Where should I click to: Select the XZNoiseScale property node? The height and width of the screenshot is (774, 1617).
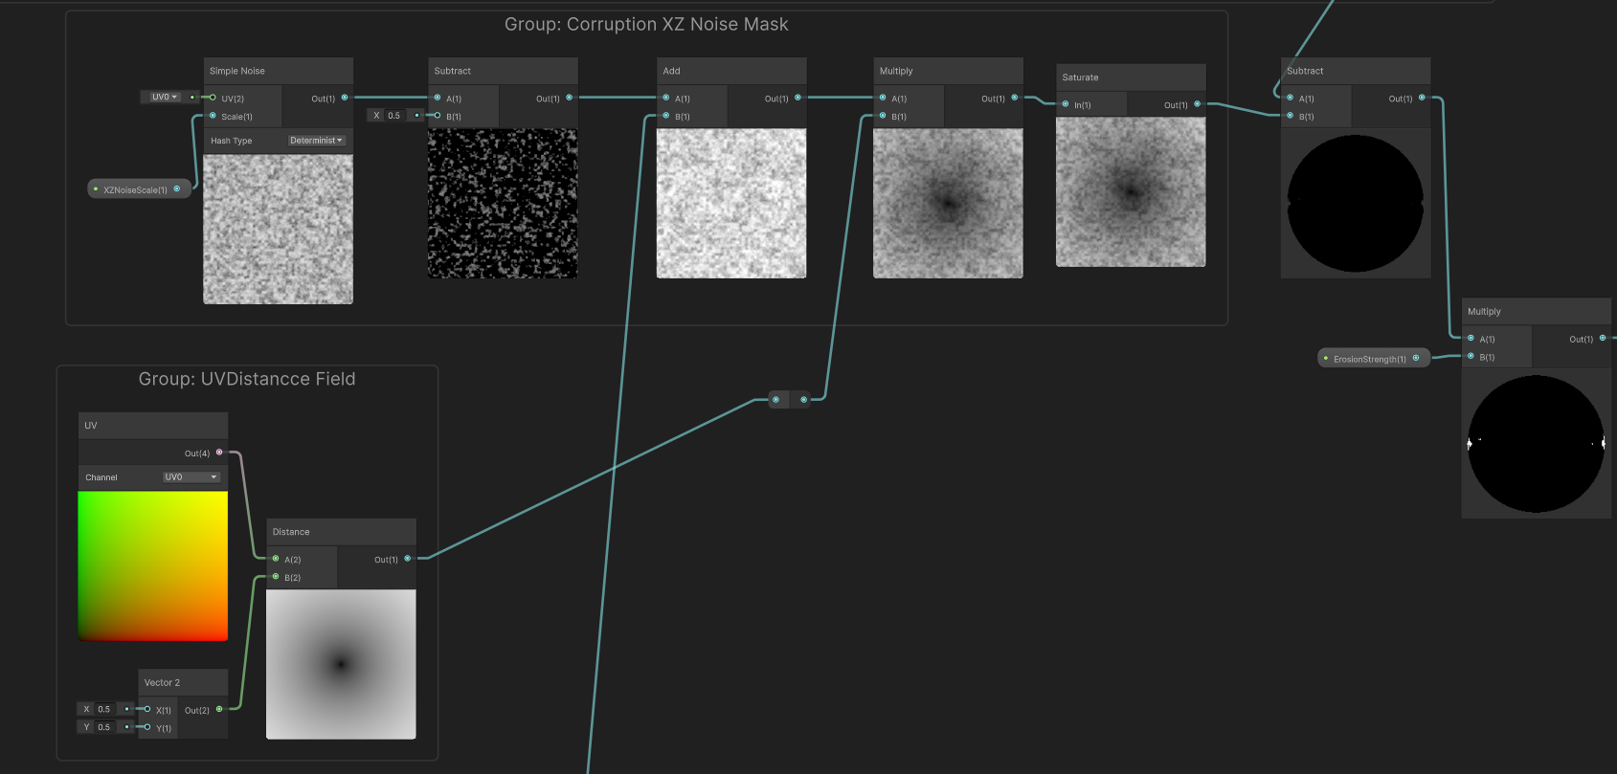(x=135, y=189)
